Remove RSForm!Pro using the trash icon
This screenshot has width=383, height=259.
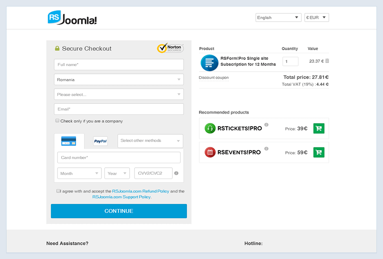point(327,61)
